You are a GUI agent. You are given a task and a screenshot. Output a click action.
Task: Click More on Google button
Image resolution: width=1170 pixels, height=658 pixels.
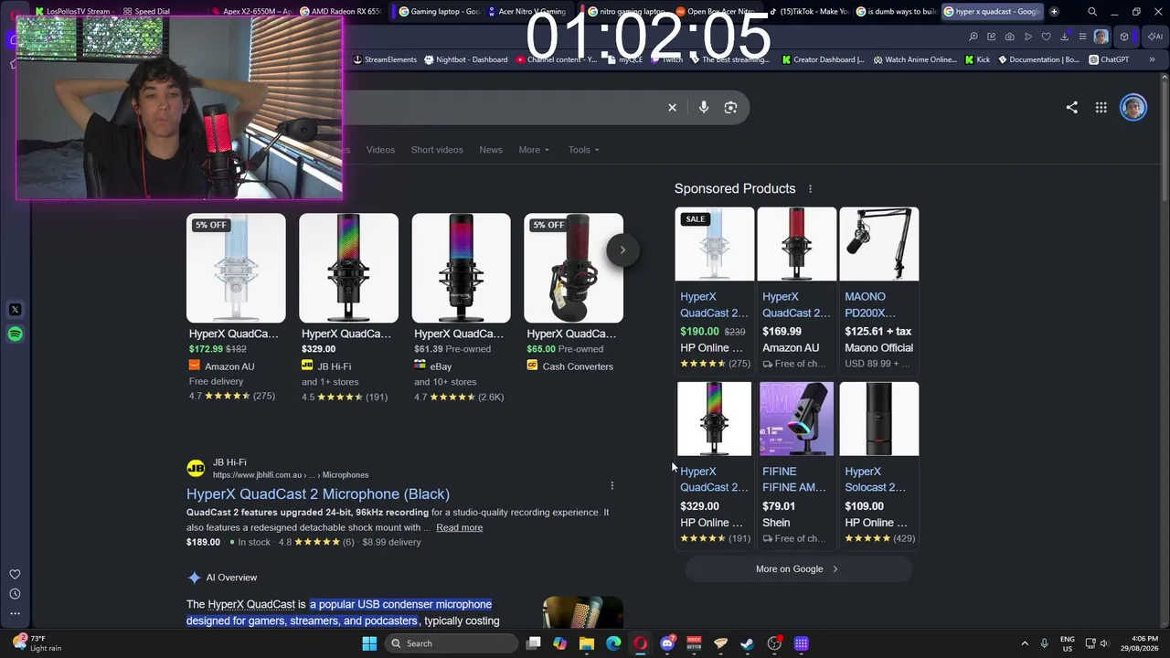click(x=798, y=569)
